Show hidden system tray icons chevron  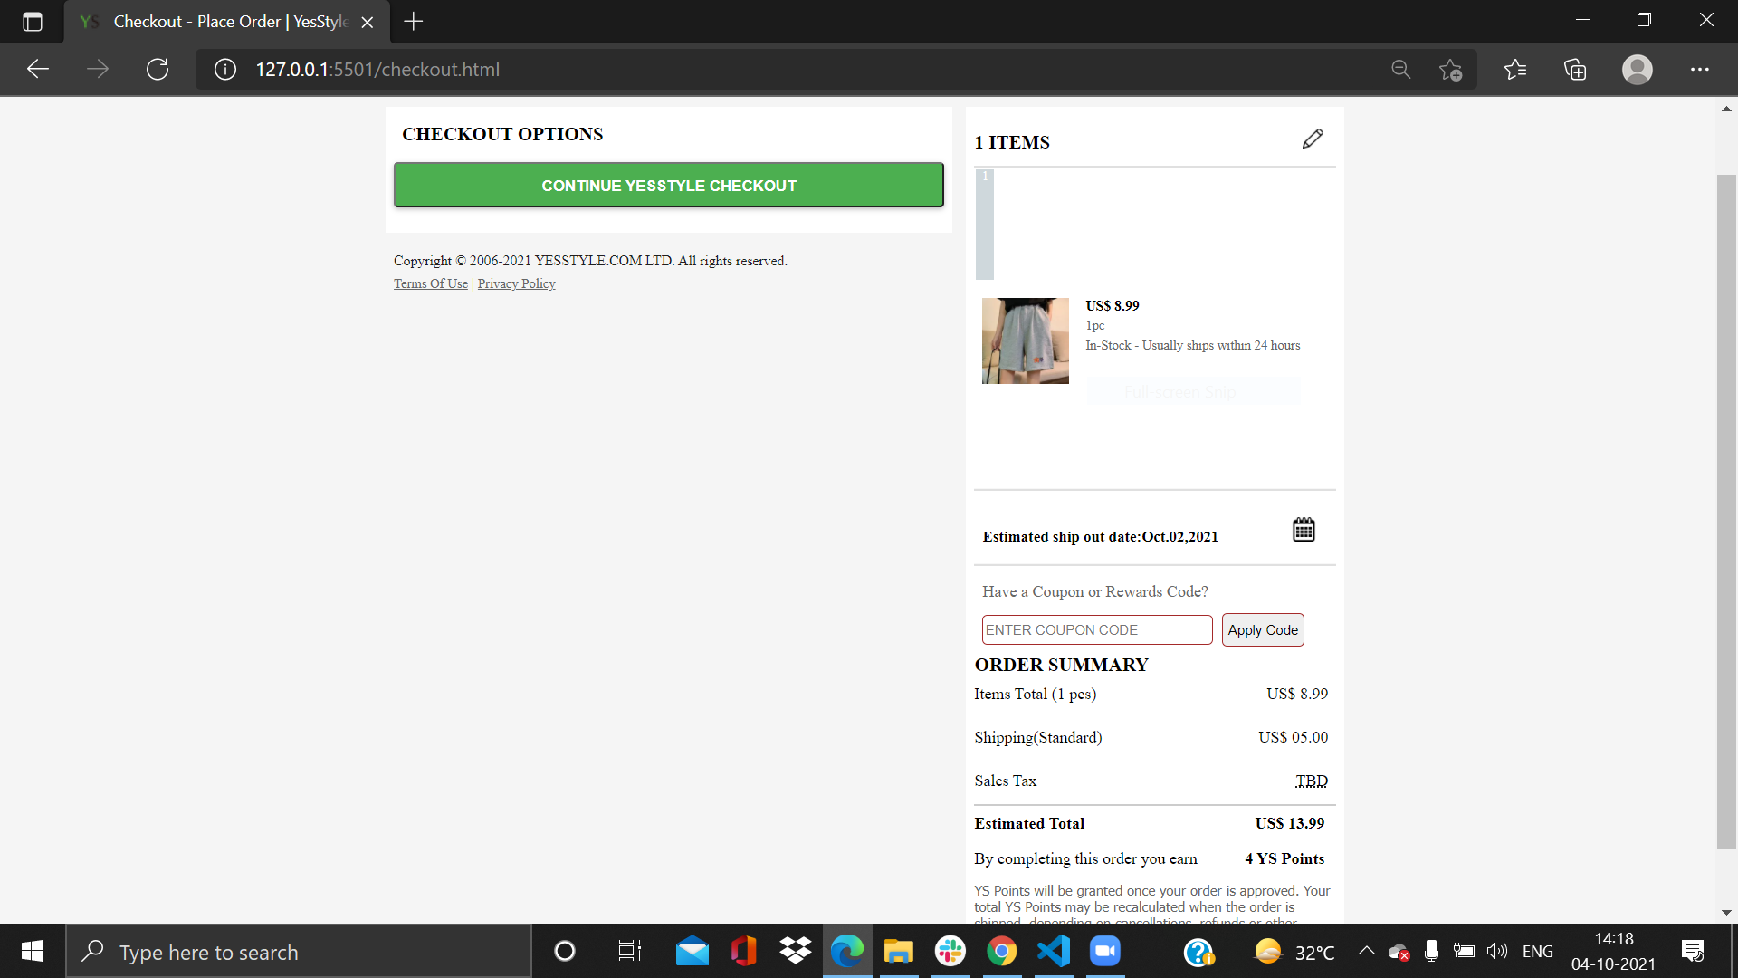pyautogui.click(x=1366, y=951)
